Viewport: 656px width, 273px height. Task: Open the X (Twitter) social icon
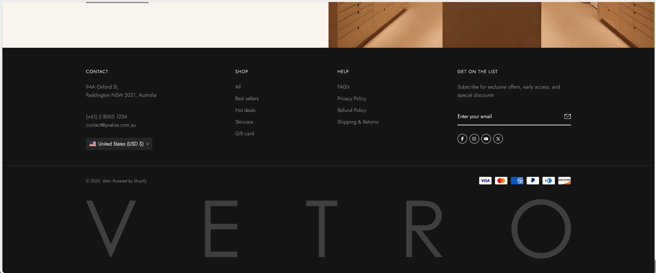[x=498, y=139]
